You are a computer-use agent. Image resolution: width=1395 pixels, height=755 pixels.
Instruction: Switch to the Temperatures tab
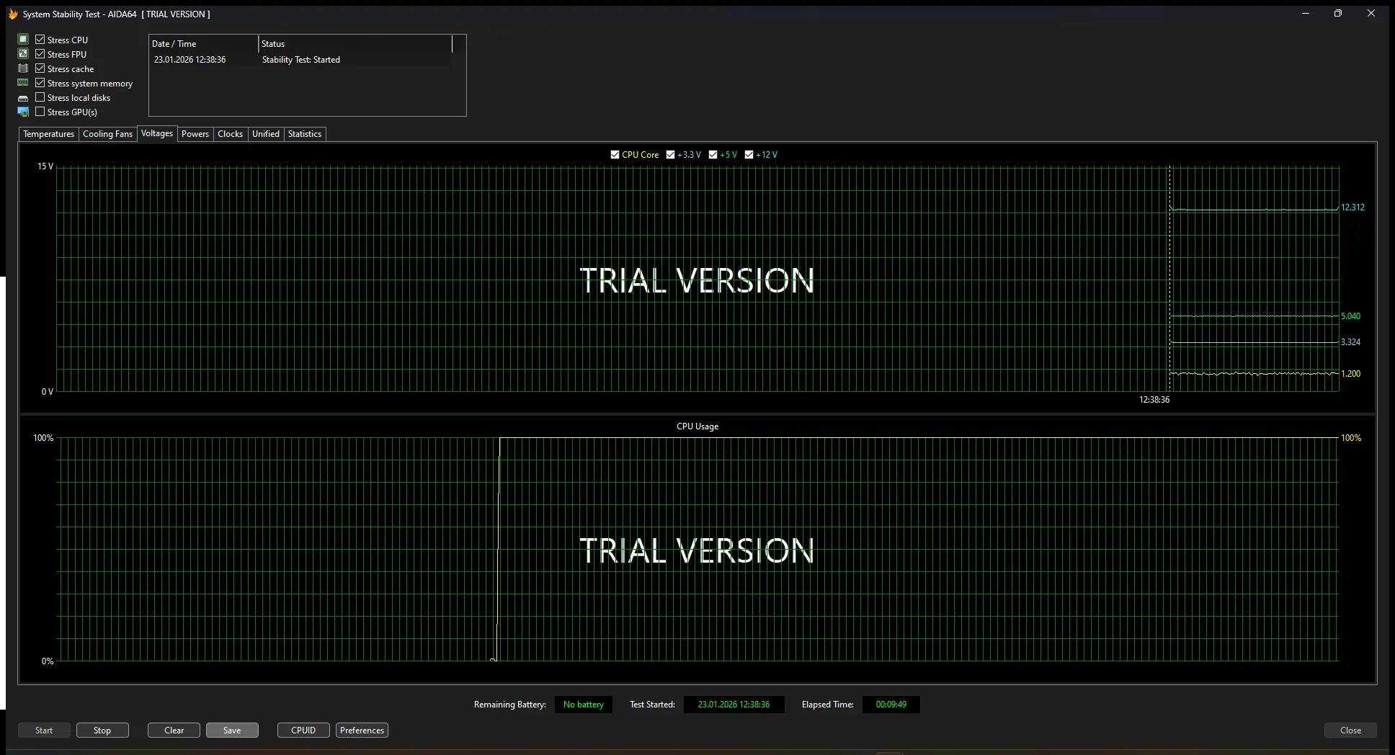pos(48,134)
